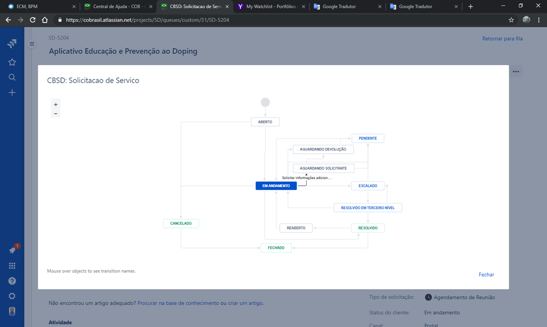Open the Jira search icon
This screenshot has height=327, width=547.
tap(12, 77)
